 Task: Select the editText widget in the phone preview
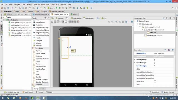pos(65,48)
